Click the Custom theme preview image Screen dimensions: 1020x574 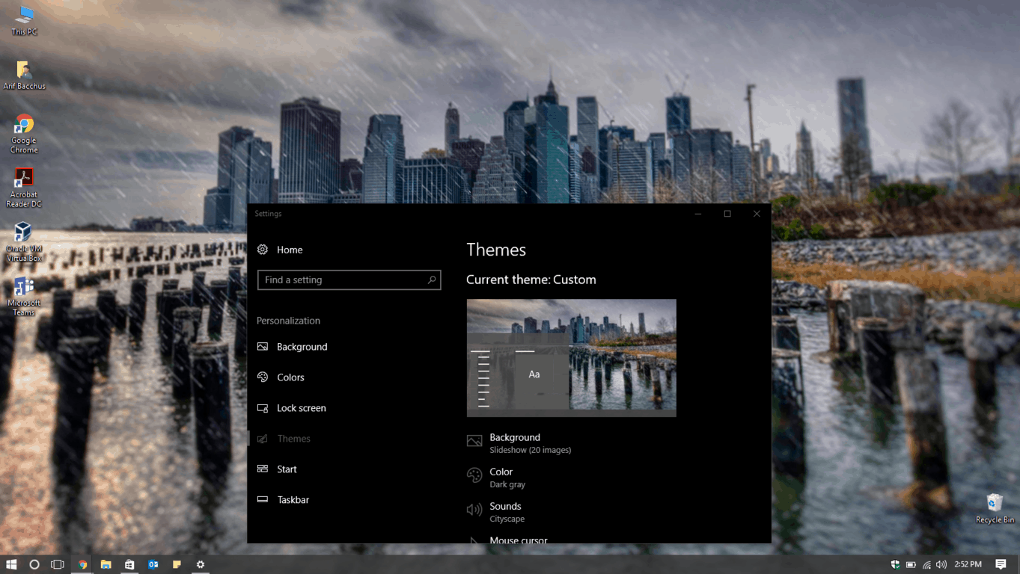pyautogui.click(x=571, y=357)
